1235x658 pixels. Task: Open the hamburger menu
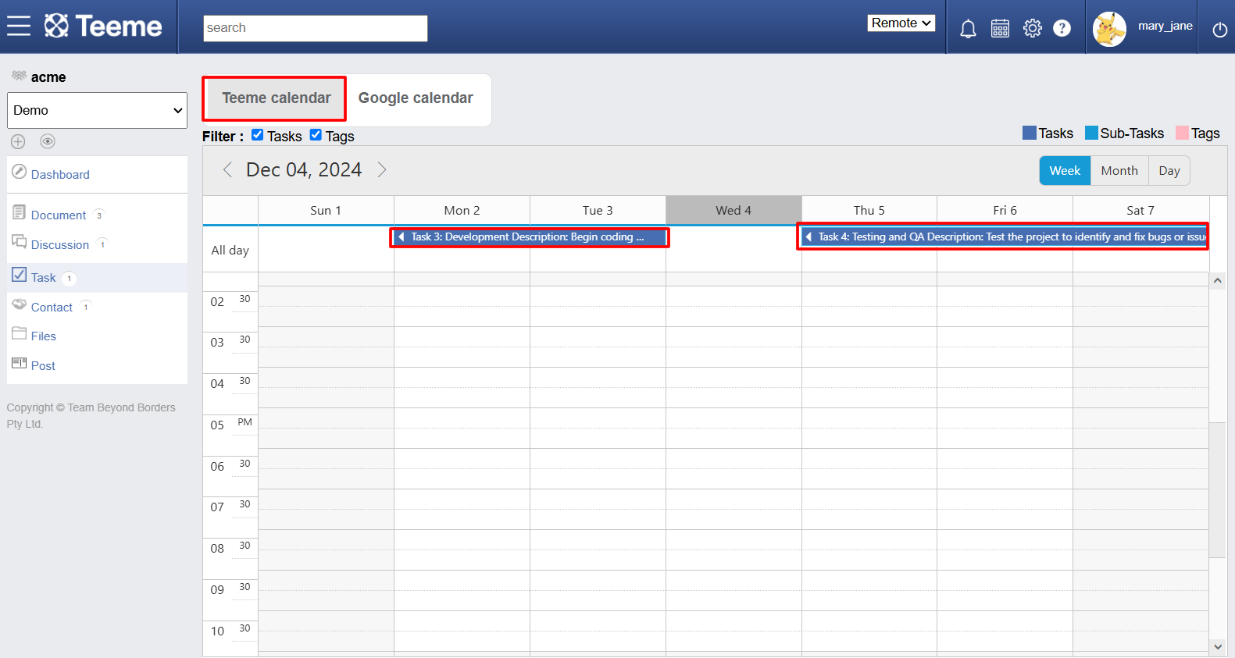tap(19, 27)
